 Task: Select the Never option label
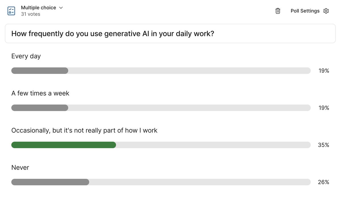(20, 168)
